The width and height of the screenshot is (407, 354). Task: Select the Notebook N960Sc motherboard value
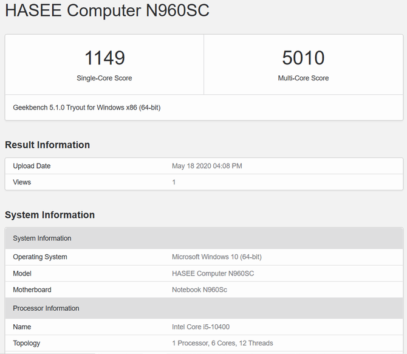[199, 290]
